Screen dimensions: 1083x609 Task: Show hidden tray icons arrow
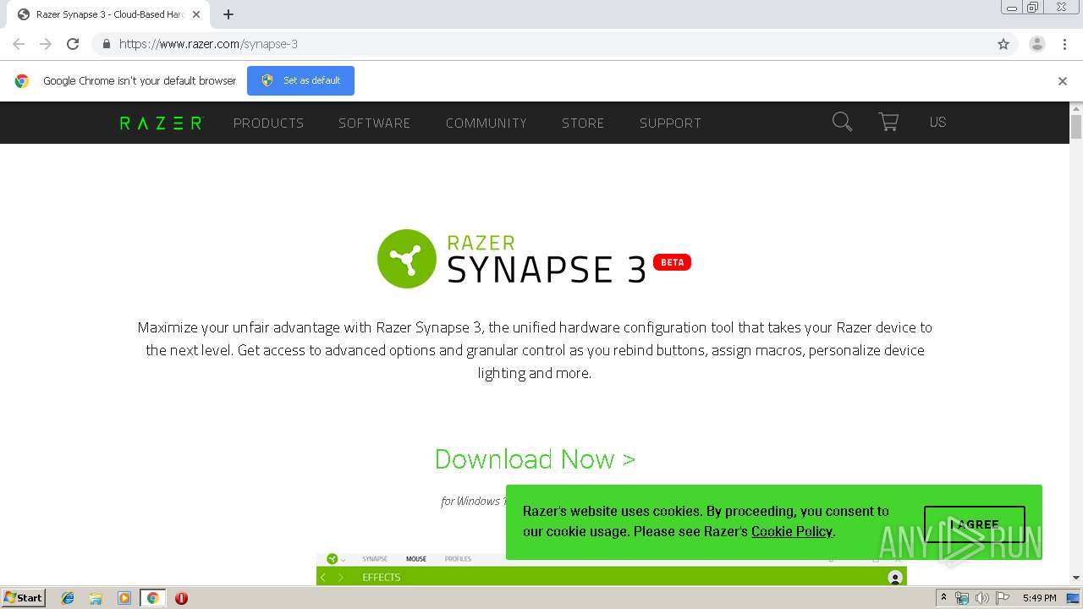(x=943, y=598)
